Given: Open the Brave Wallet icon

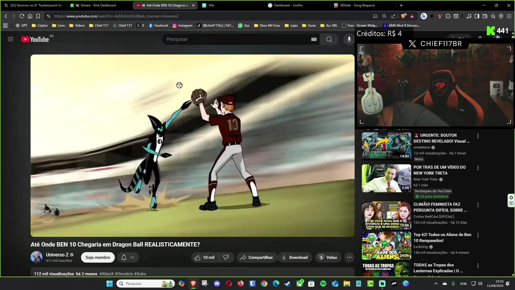Looking at the screenshot, I should coord(485,16).
